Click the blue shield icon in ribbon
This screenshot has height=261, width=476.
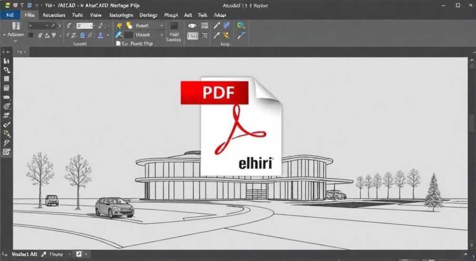point(227,26)
